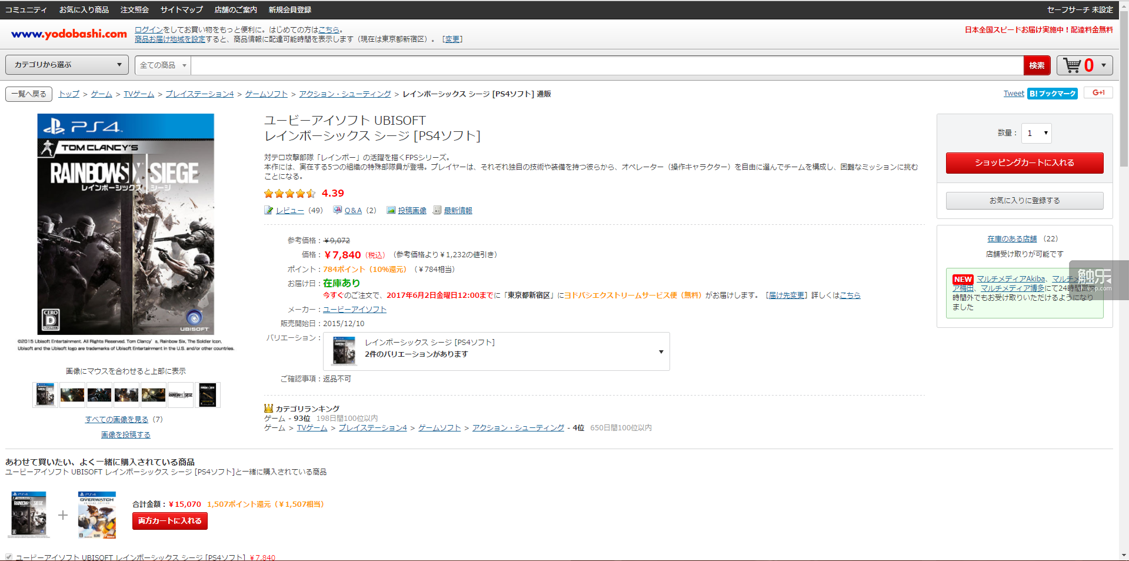The image size is (1129, 561).
Task: Click the 変更 delivery area link
Action: click(452, 39)
